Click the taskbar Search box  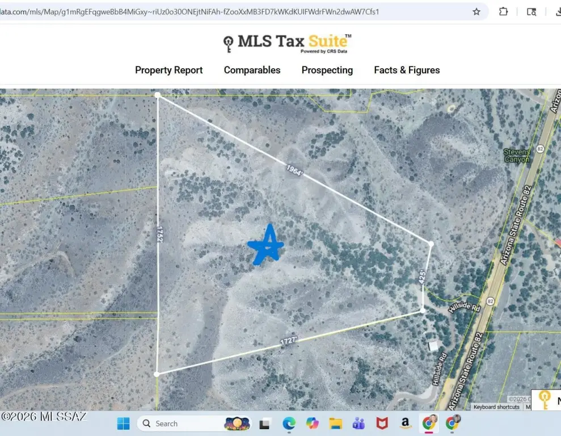coord(194,424)
